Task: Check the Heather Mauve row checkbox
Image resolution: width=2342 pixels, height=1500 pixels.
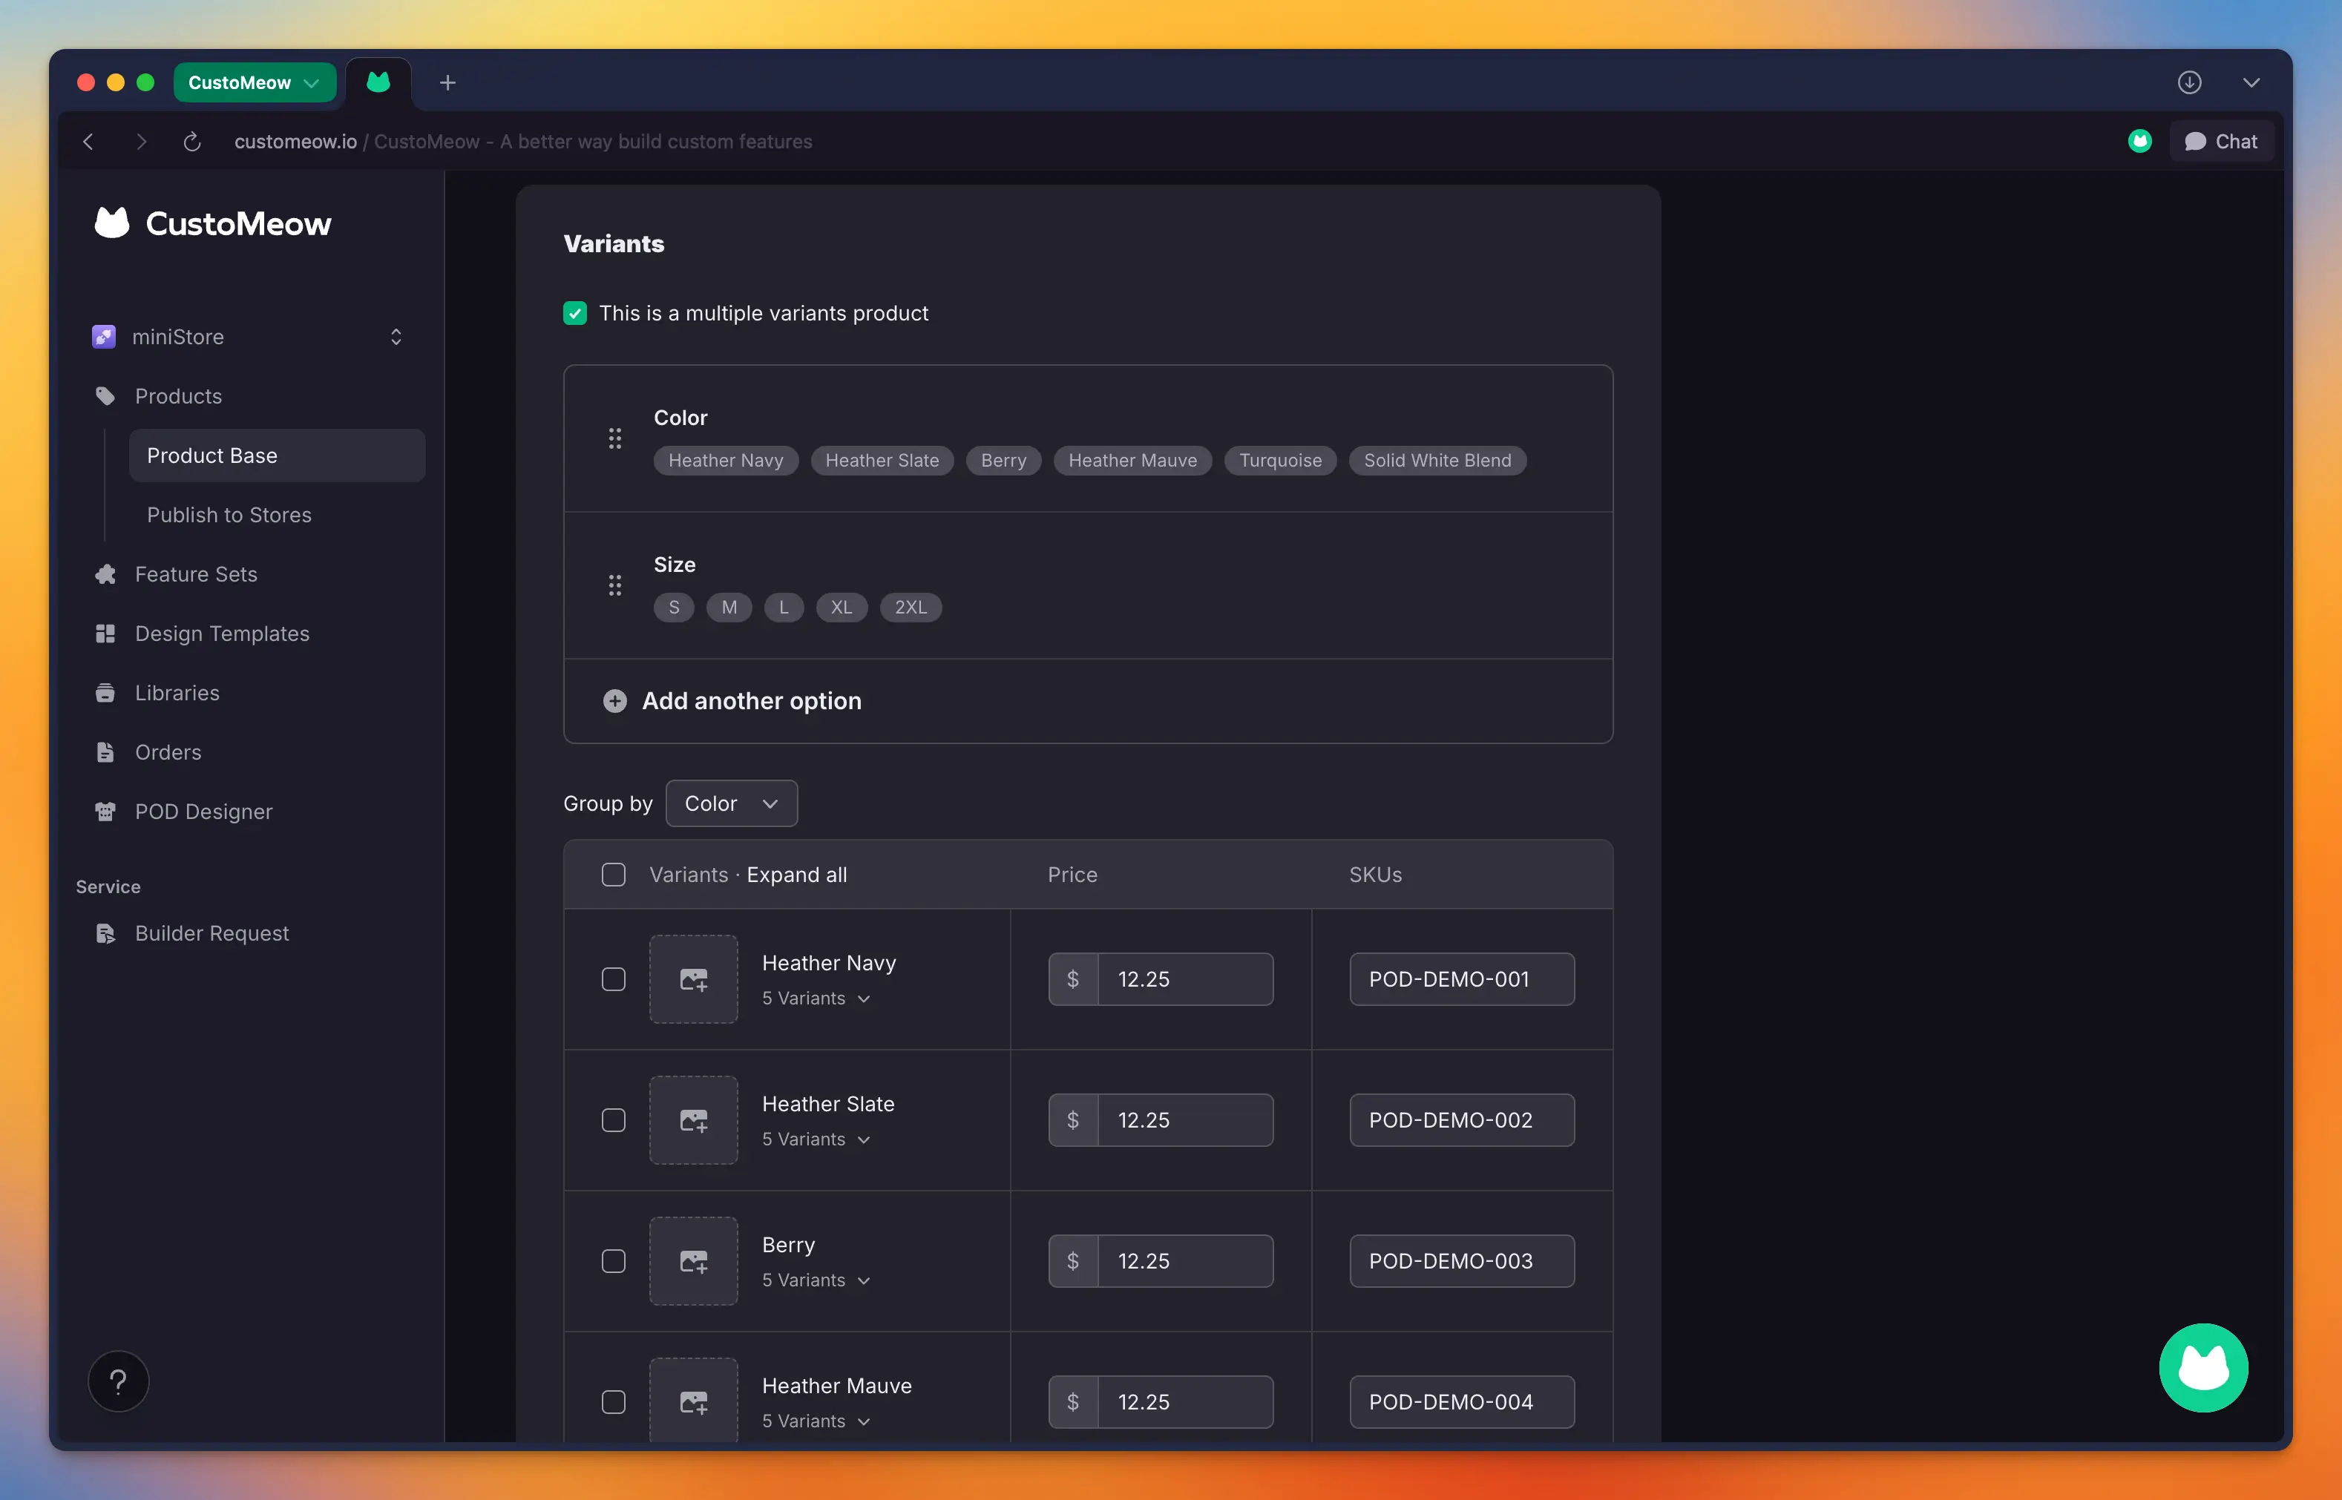Action: pyautogui.click(x=614, y=1403)
